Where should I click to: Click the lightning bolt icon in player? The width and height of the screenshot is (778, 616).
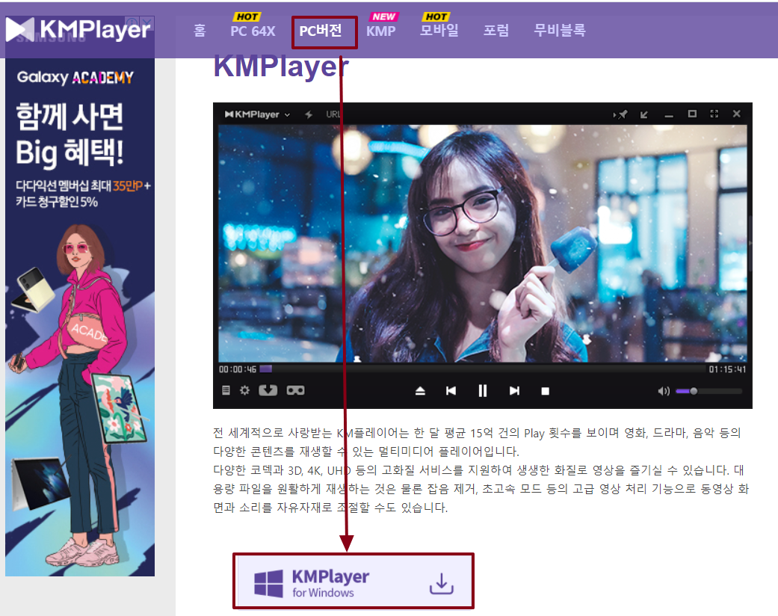click(x=309, y=114)
